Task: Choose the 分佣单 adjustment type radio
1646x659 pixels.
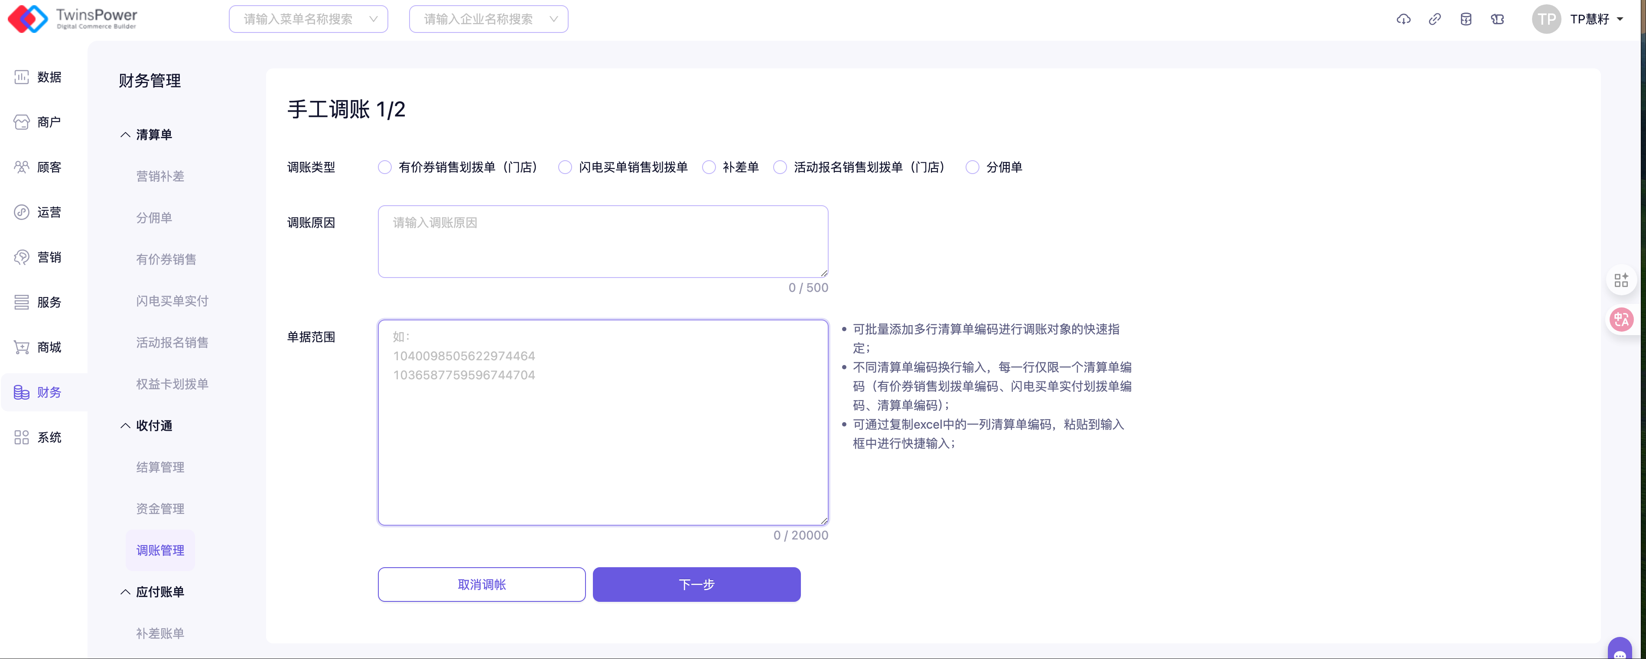Action: click(972, 167)
